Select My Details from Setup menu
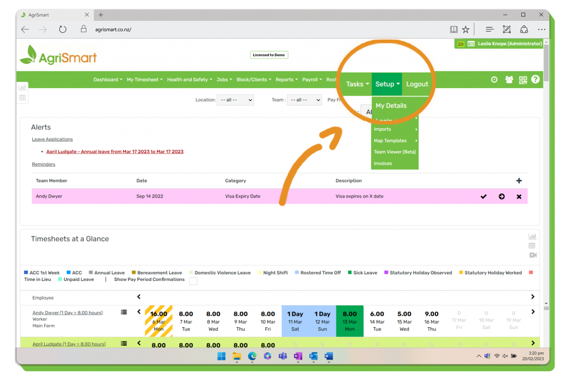 point(391,106)
